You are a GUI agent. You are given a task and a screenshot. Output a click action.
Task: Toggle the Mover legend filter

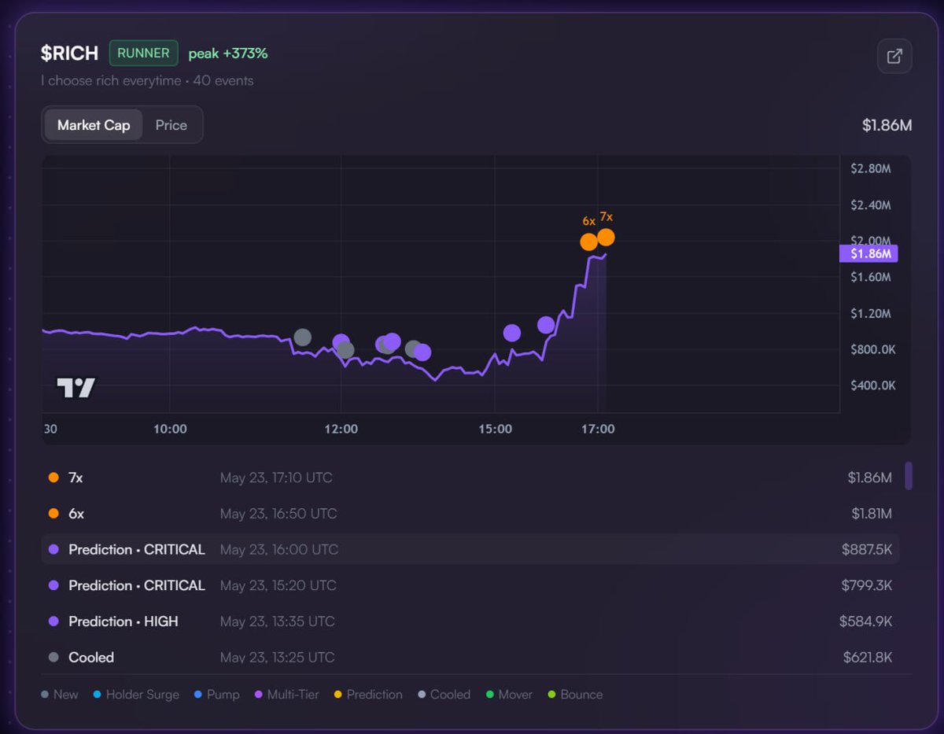tap(509, 695)
